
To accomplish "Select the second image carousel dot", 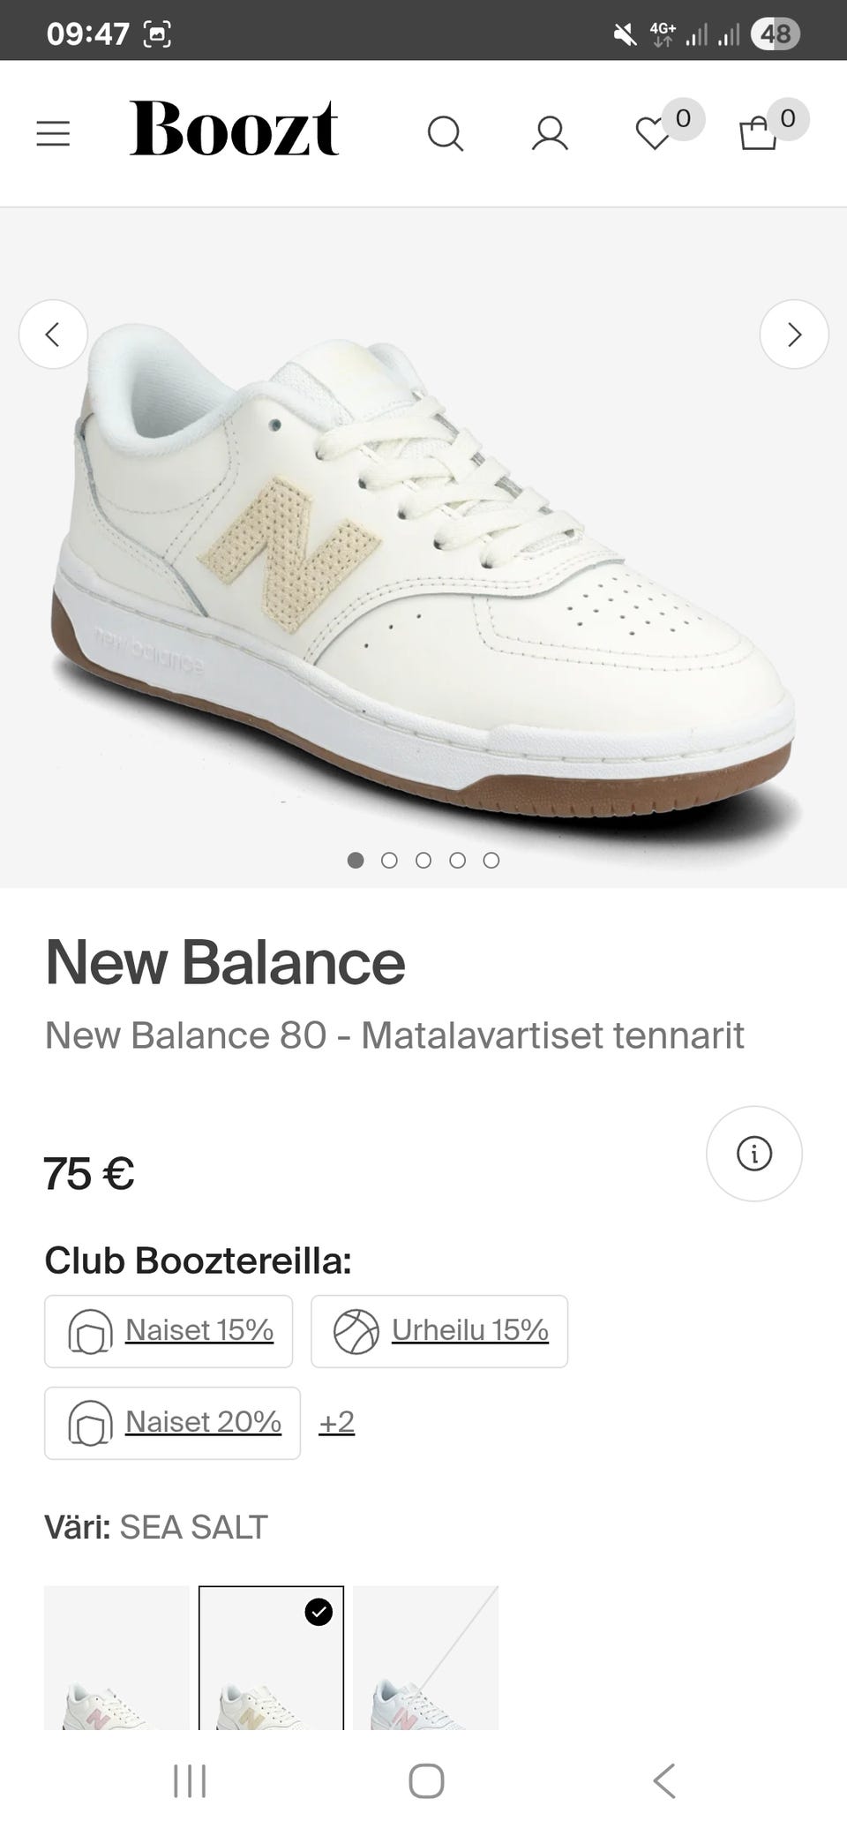I will [389, 861].
